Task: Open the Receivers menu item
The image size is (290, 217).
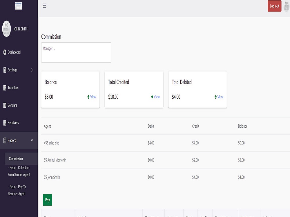Action: click(x=19, y=123)
